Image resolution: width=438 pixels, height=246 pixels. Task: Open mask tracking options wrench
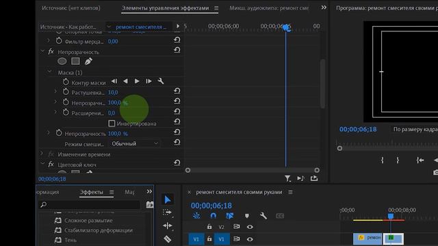(x=161, y=81)
